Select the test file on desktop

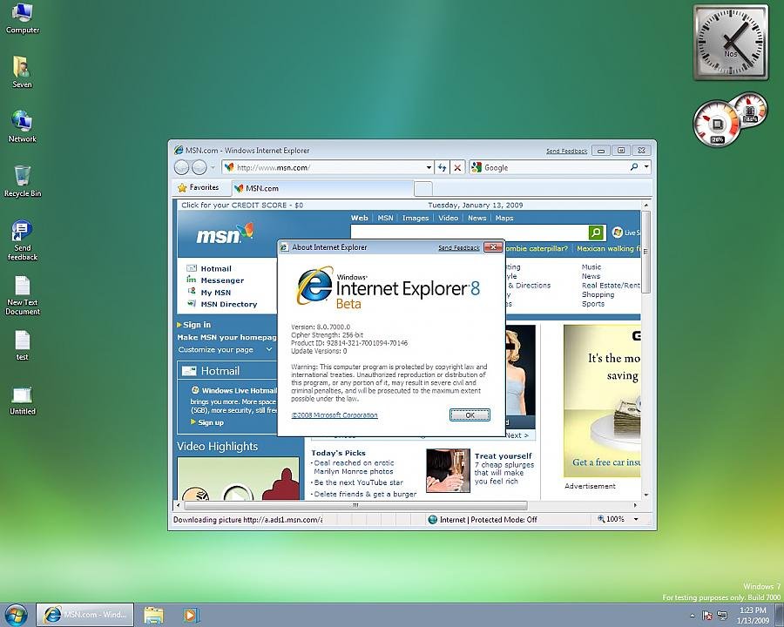tap(22, 345)
